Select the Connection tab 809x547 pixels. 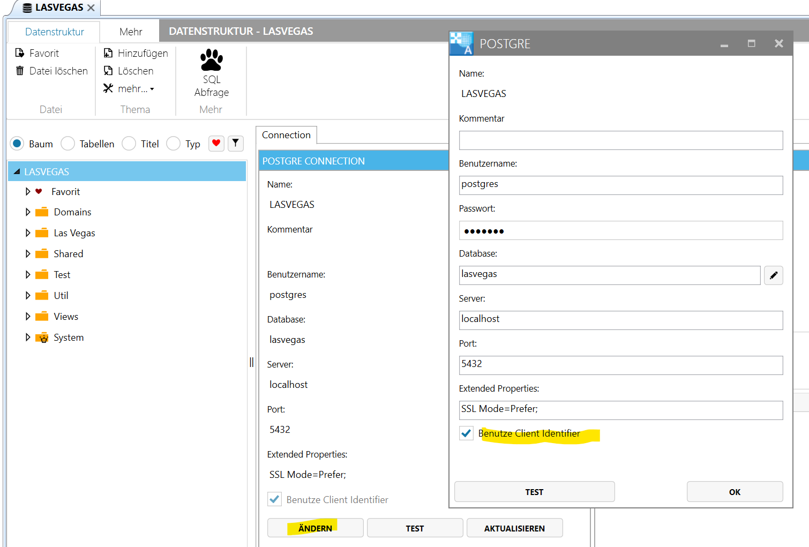tap(286, 135)
